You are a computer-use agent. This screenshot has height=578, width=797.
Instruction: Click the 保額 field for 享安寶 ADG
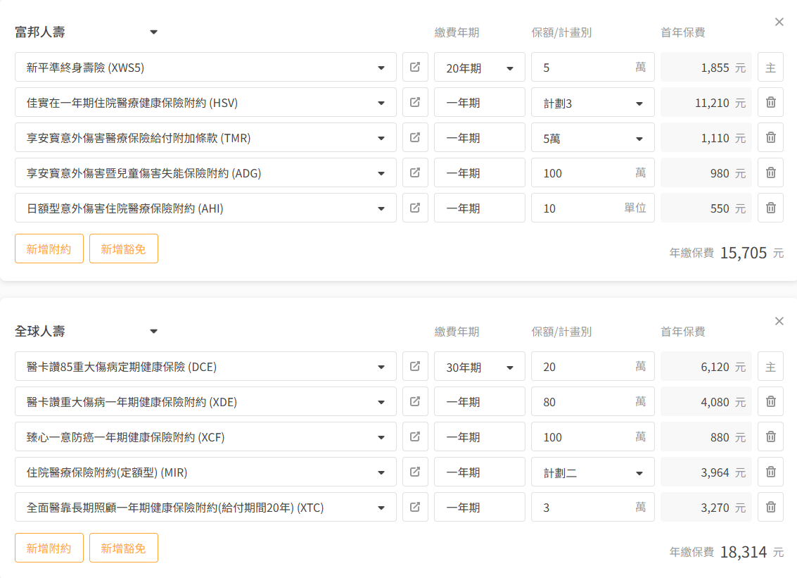tap(584, 173)
